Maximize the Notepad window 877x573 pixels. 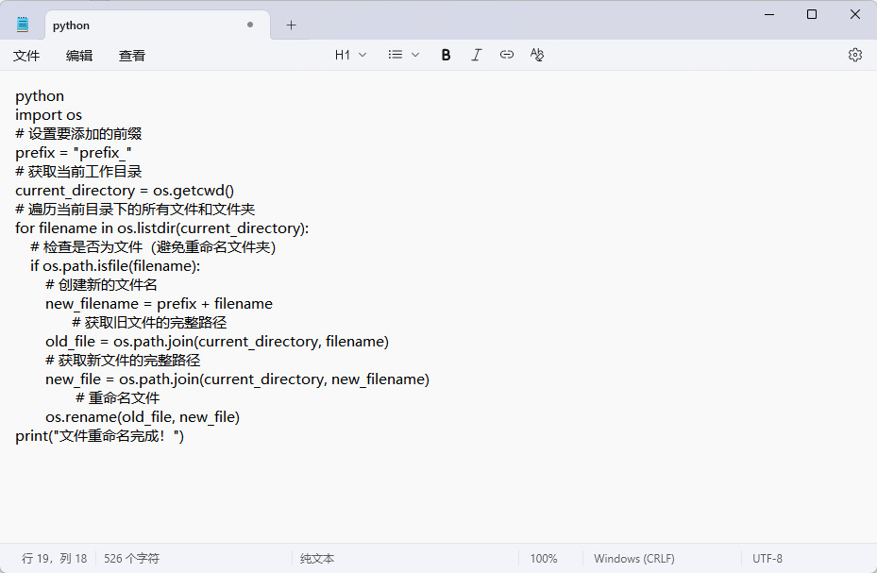point(812,14)
